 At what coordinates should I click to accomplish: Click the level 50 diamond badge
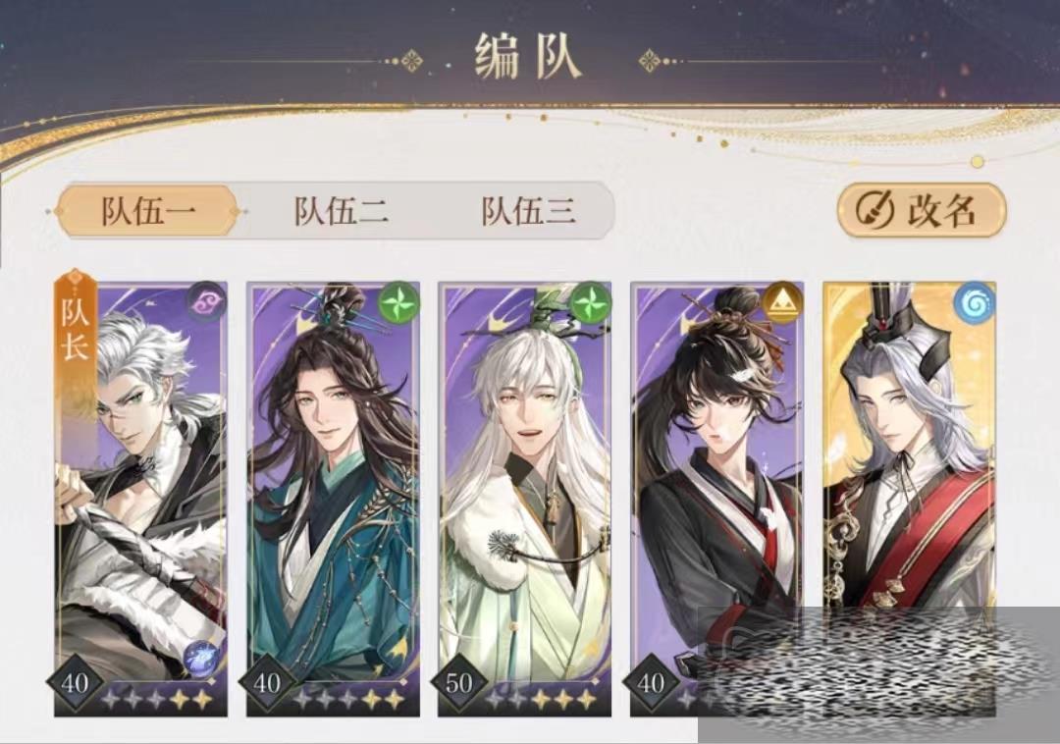tap(459, 682)
